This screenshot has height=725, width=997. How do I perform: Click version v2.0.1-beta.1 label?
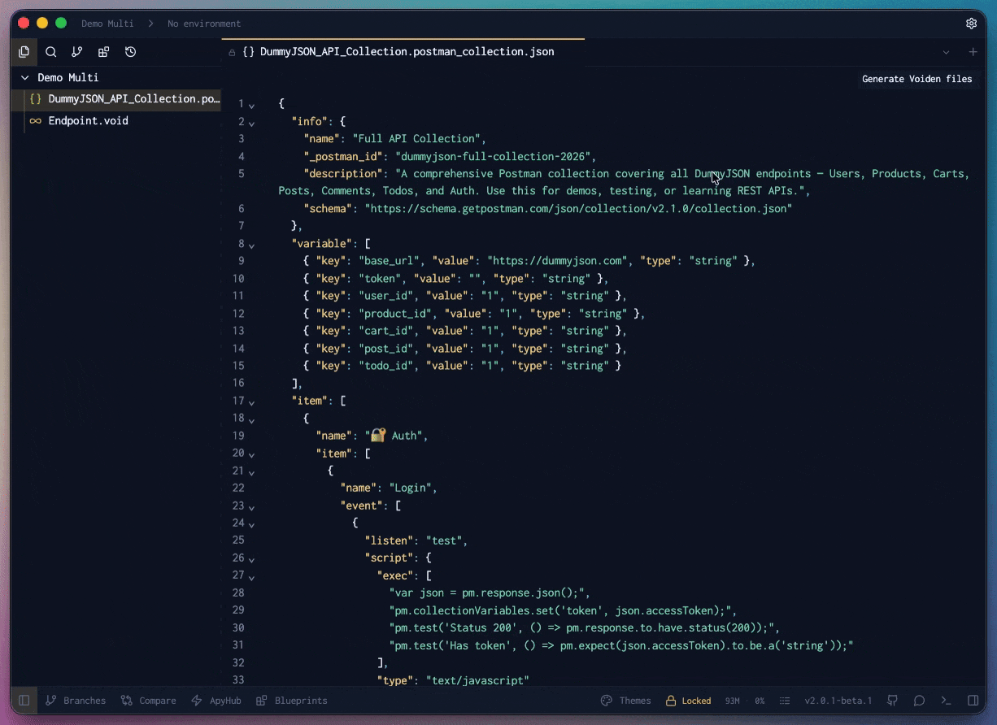838,701
